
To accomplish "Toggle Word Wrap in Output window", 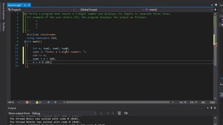I will (126, 113).
